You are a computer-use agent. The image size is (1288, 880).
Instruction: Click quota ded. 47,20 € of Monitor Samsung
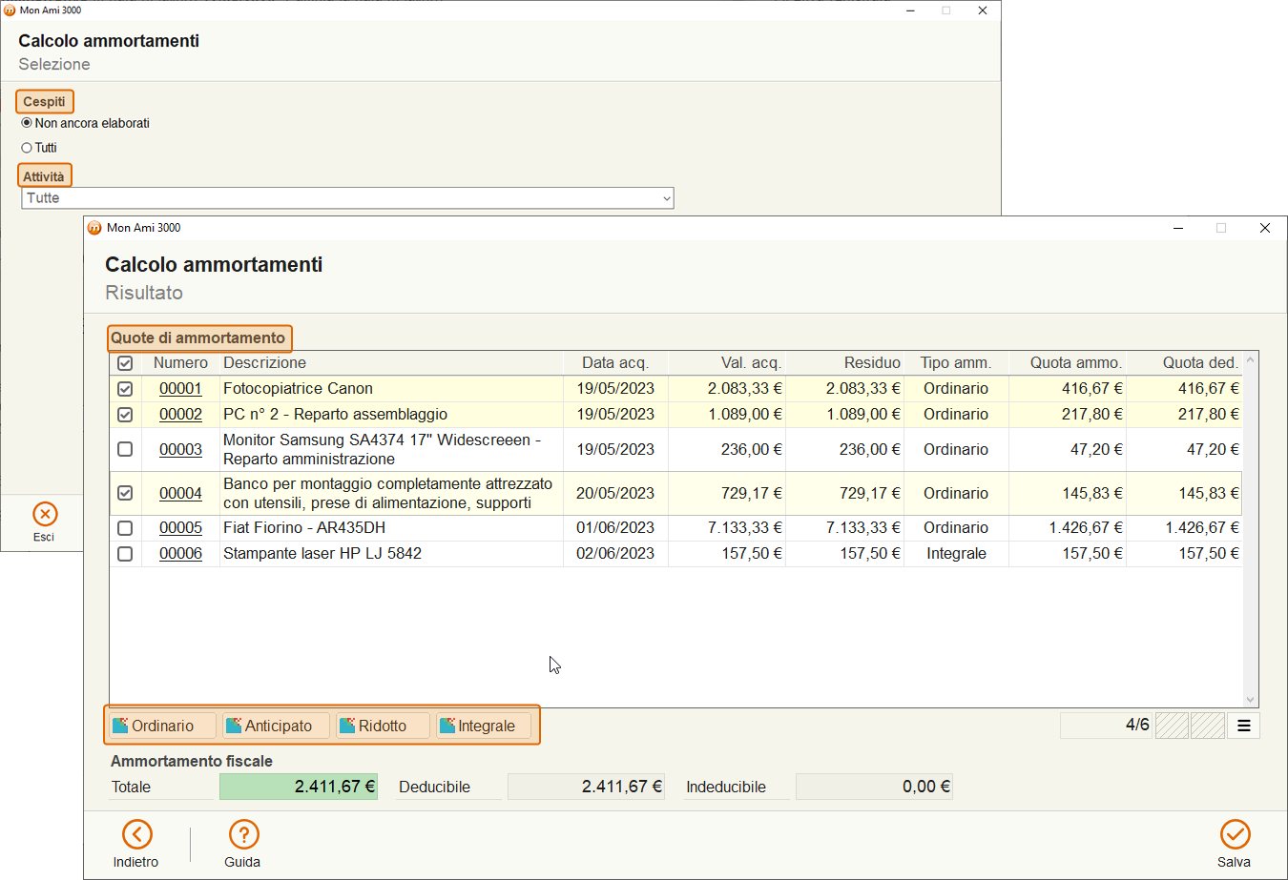[1213, 449]
